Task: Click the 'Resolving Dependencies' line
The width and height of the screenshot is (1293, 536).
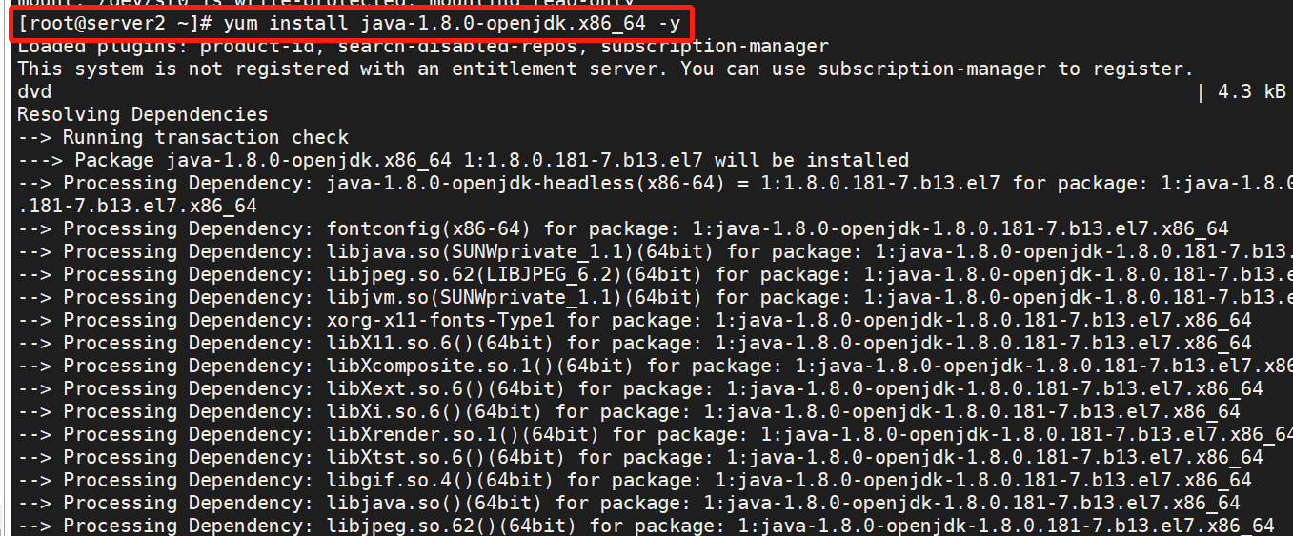Action: click(143, 114)
